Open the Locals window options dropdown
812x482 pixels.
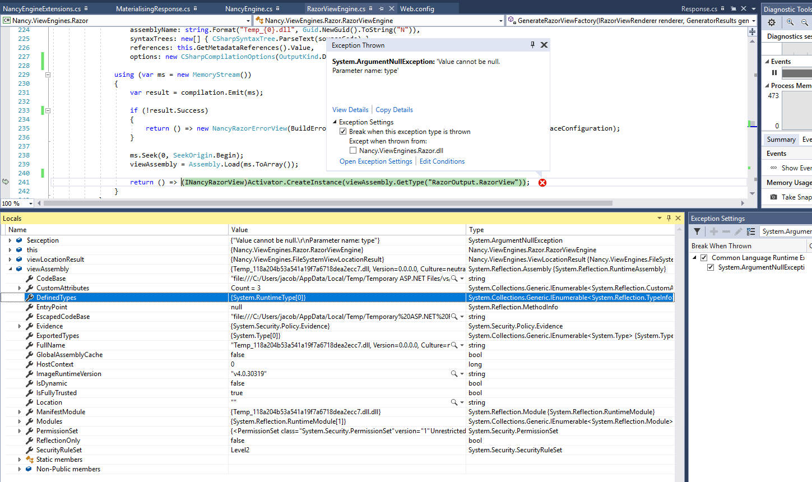660,218
